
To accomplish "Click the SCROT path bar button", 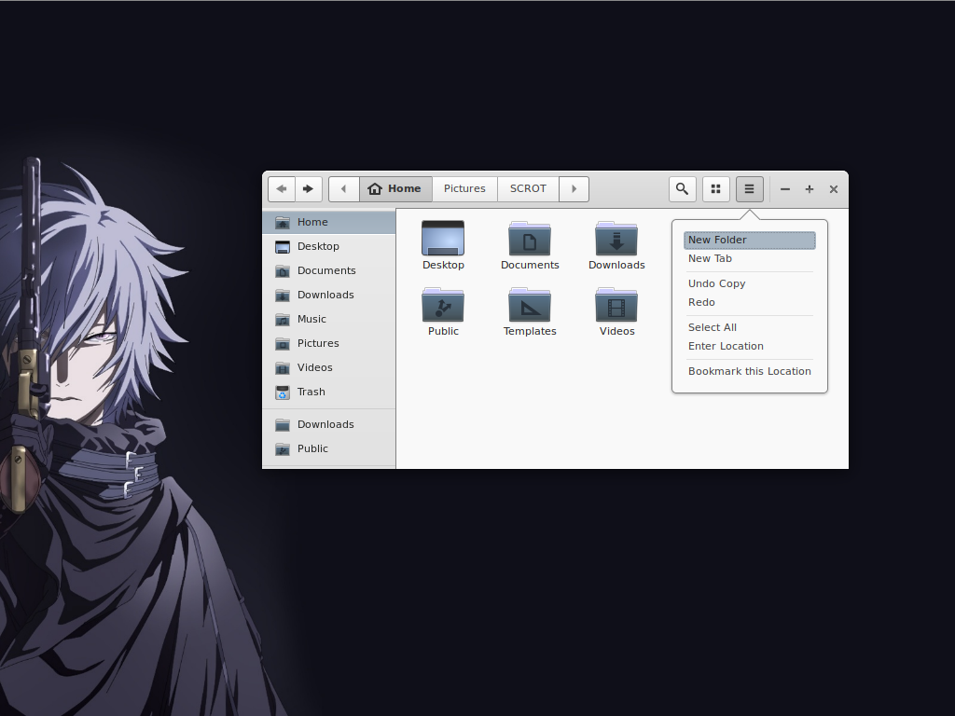I will (528, 188).
